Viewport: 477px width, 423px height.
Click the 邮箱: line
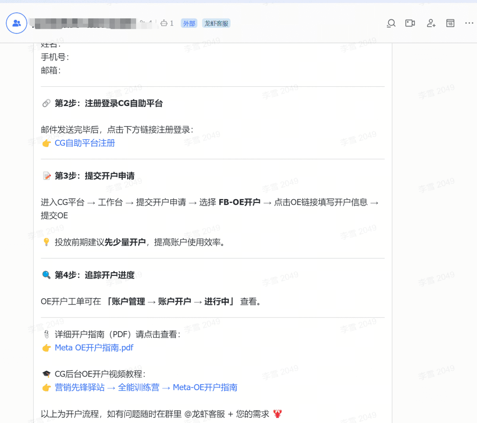51,70
